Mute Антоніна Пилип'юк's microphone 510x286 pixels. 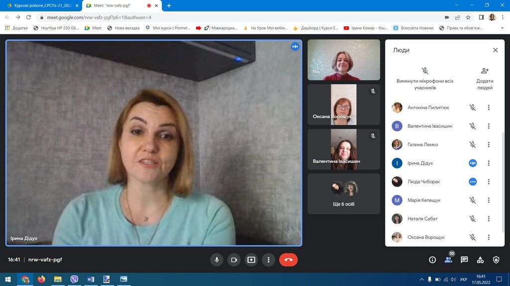click(x=473, y=108)
